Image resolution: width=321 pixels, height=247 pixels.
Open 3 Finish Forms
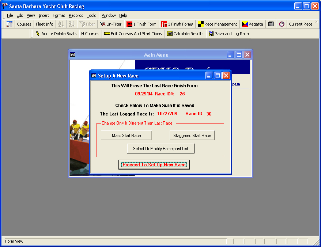pyautogui.click(x=177, y=24)
